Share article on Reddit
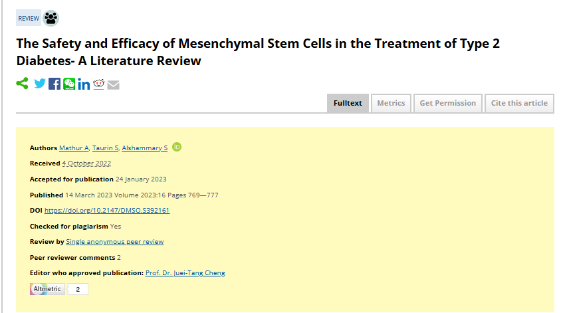 click(99, 84)
